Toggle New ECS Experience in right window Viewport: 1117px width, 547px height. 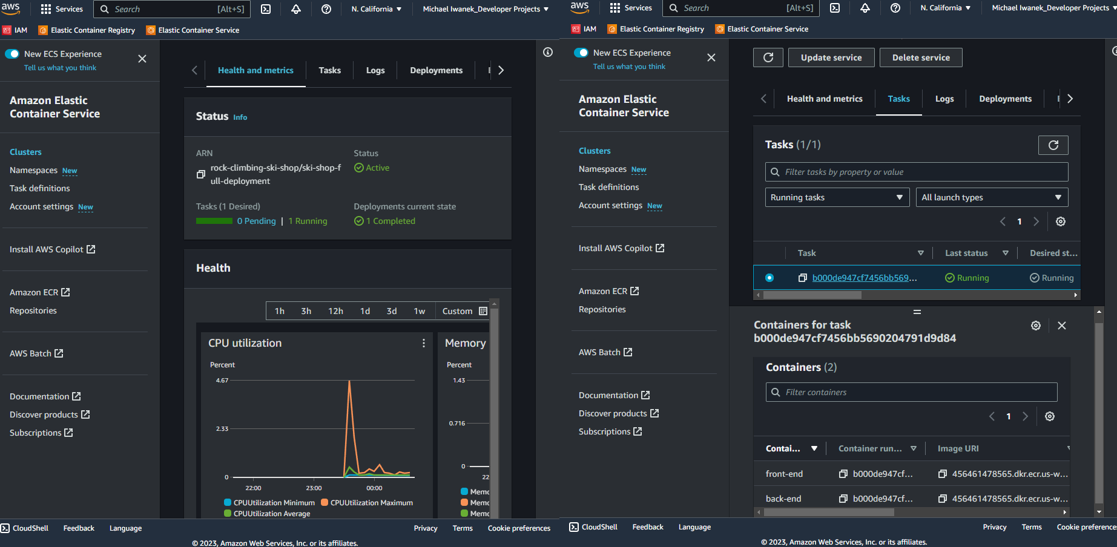(581, 53)
